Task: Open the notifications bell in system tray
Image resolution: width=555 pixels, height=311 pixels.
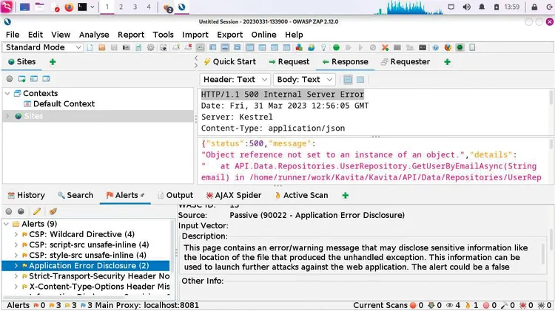Action: point(482,7)
